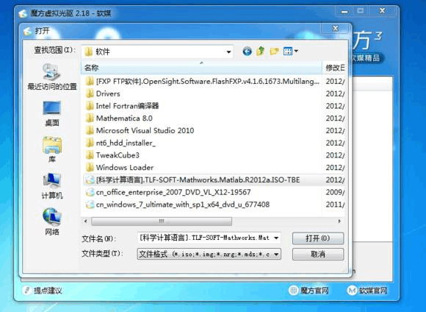Click the horizontal scrollbar thumb in file list

click(x=162, y=221)
